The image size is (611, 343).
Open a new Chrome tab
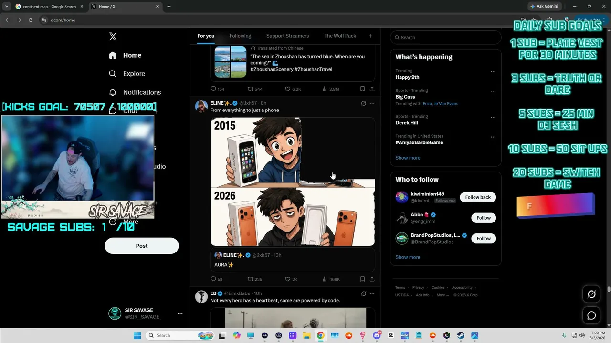(169, 6)
